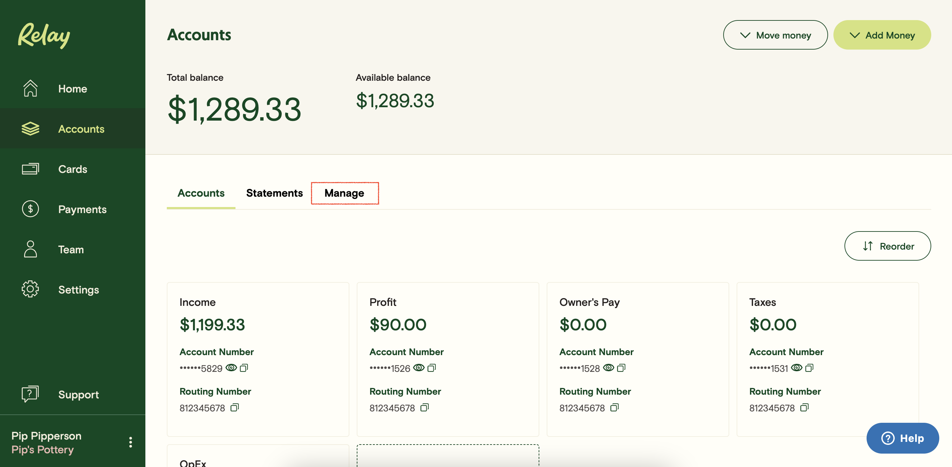Click Pip's Pottery business name
The image size is (952, 467).
pyautogui.click(x=43, y=450)
